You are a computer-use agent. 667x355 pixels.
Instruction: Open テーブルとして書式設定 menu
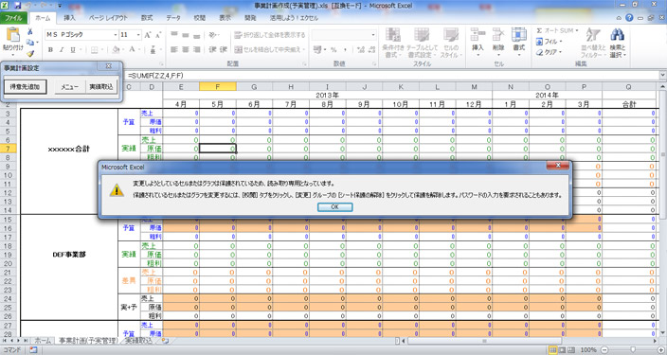422,43
